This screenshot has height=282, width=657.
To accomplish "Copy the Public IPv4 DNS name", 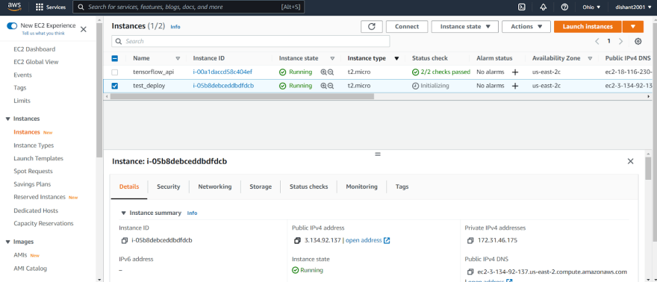I will click(470, 272).
